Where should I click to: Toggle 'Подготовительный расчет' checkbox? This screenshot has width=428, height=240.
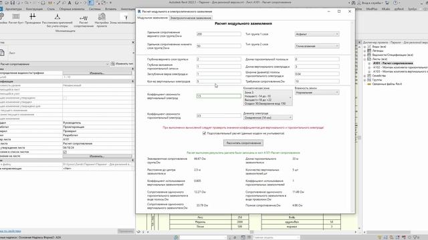tap(204, 133)
